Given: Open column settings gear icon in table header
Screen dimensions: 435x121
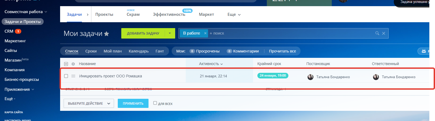Looking at the screenshot, I should pyautogui.click(x=73, y=64).
